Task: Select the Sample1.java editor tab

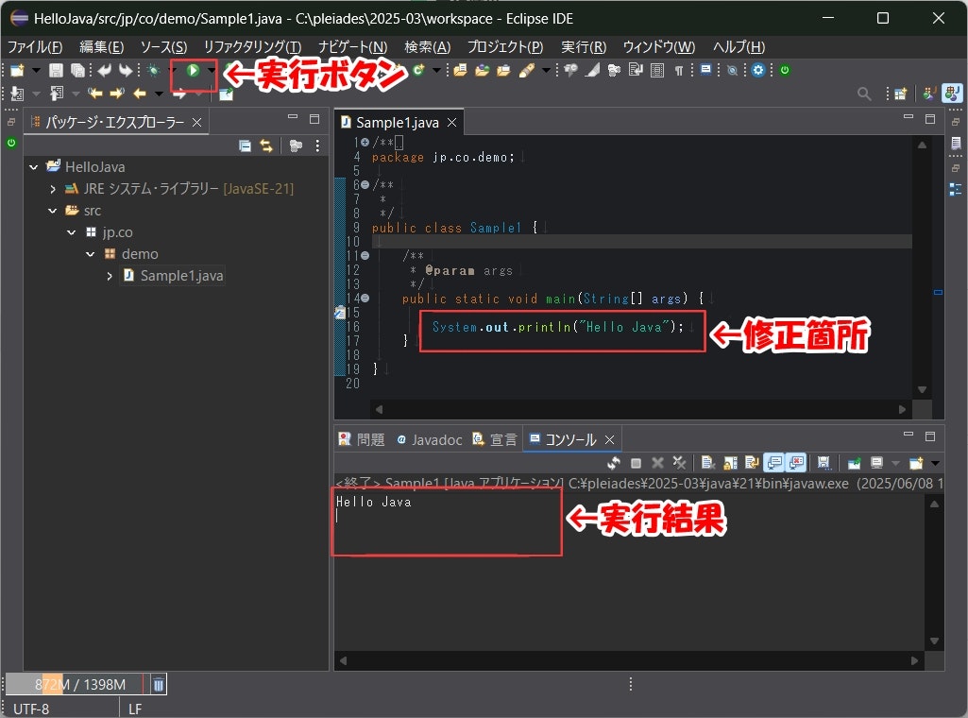Action: (397, 122)
